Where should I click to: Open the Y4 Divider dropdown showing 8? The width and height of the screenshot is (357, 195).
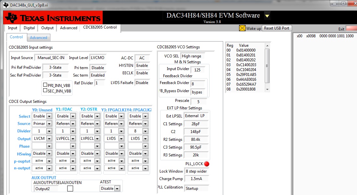145,131
